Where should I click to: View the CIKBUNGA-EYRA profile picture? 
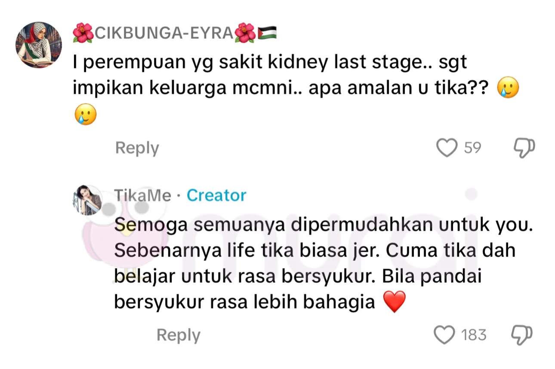pyautogui.click(x=38, y=45)
